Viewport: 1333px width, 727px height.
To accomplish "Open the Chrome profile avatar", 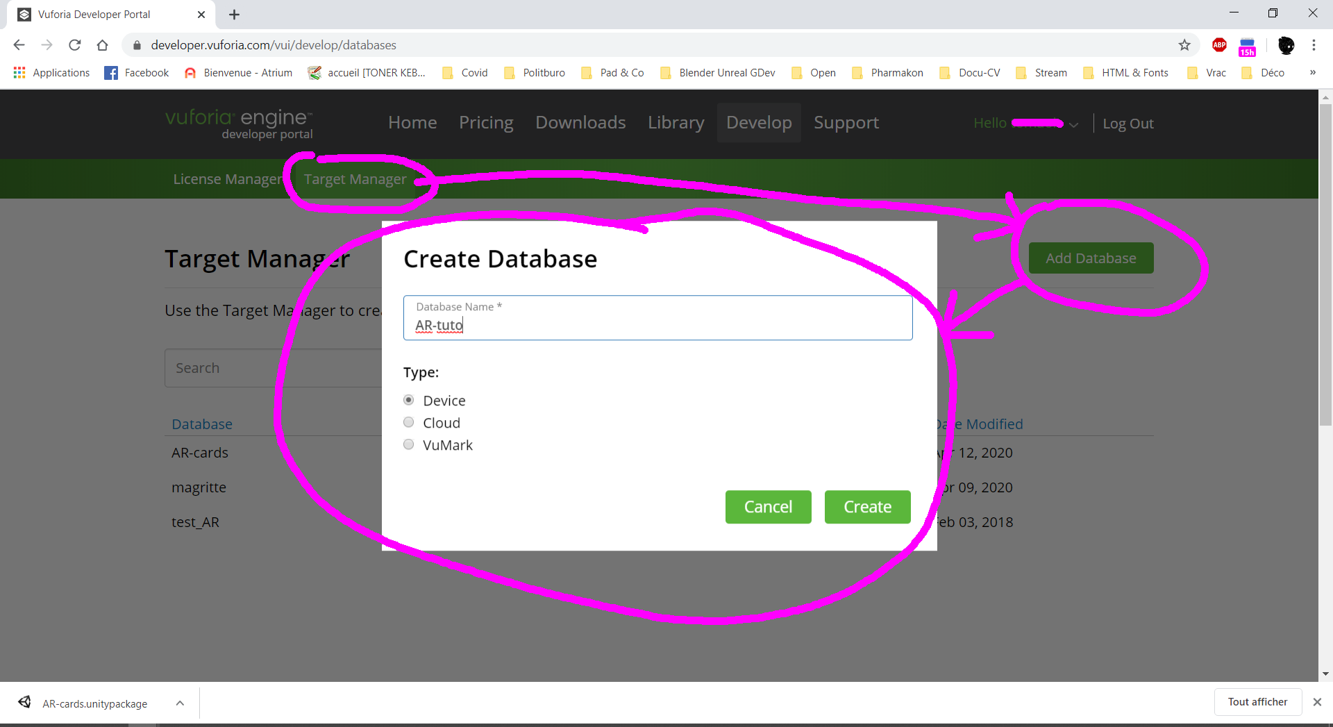I will click(1286, 45).
